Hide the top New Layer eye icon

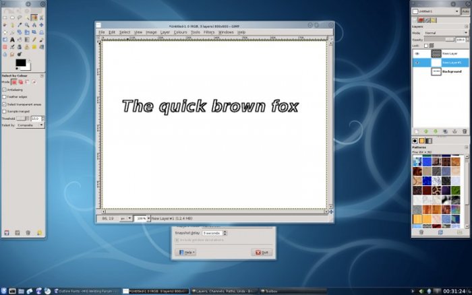[x=417, y=53]
